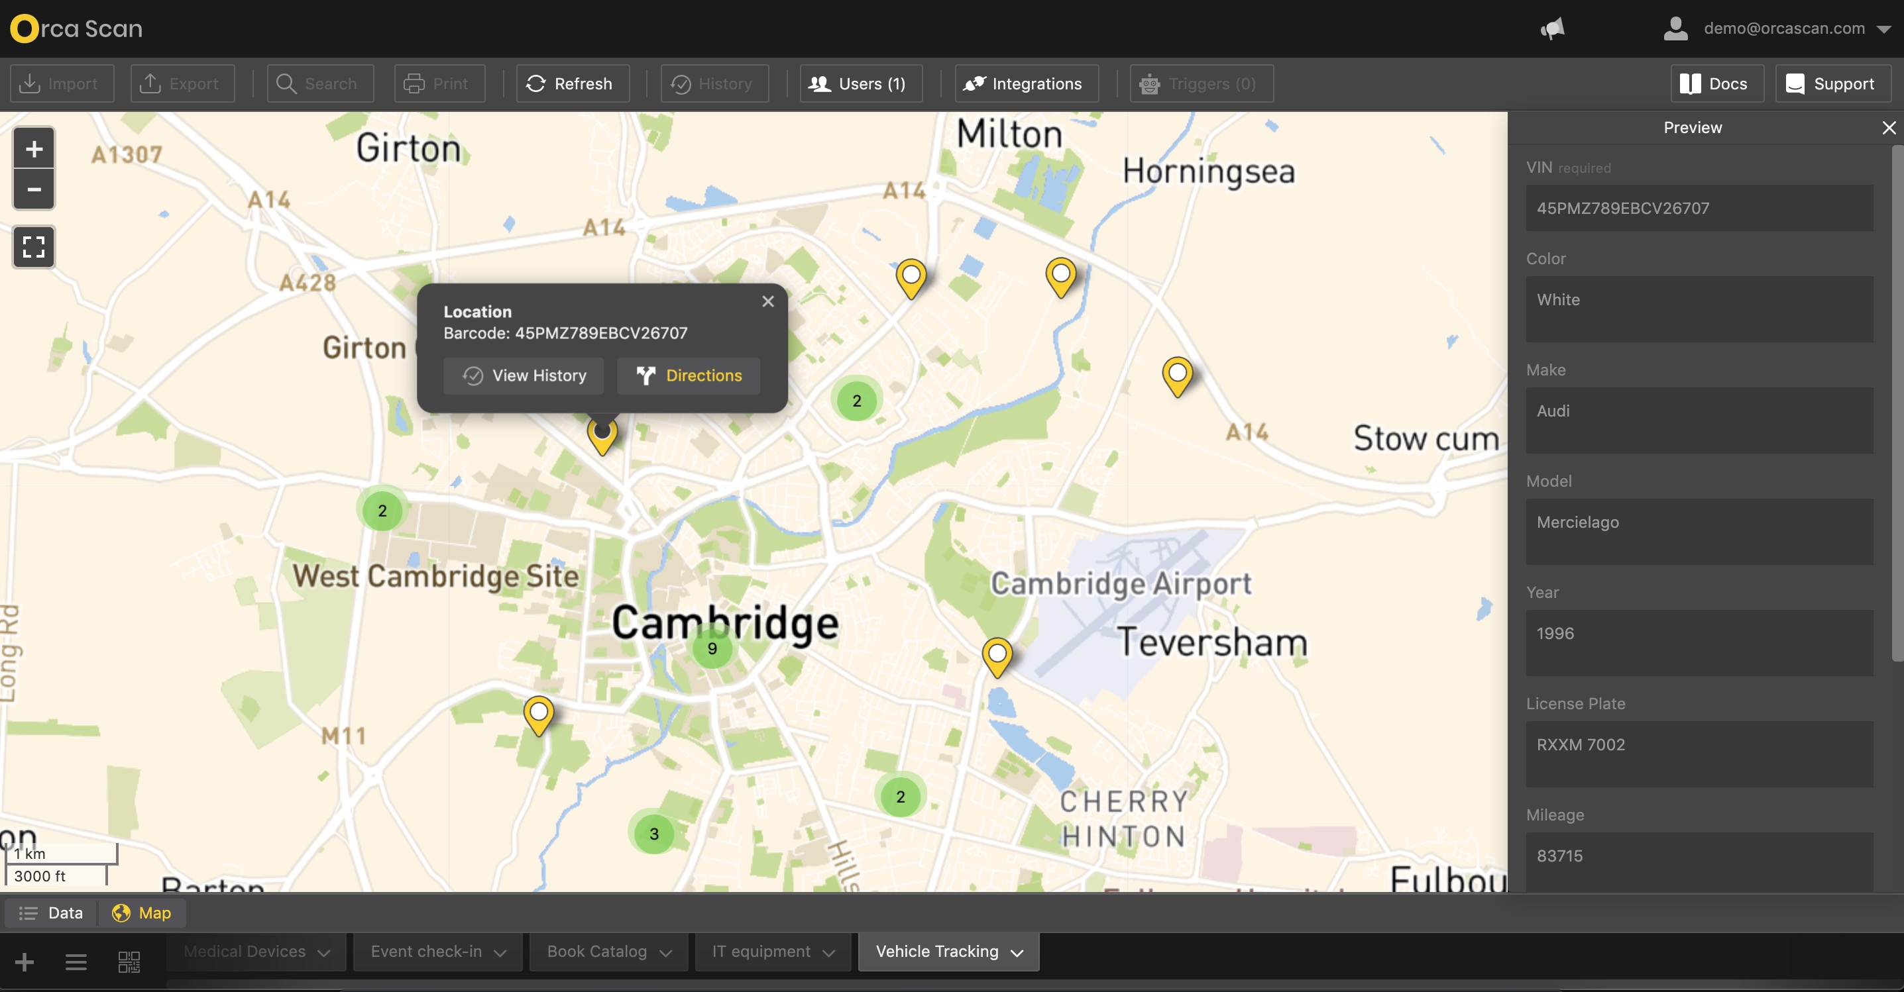Add a new sheet with plus icon
Screen dimensions: 1904x992
pos(25,962)
